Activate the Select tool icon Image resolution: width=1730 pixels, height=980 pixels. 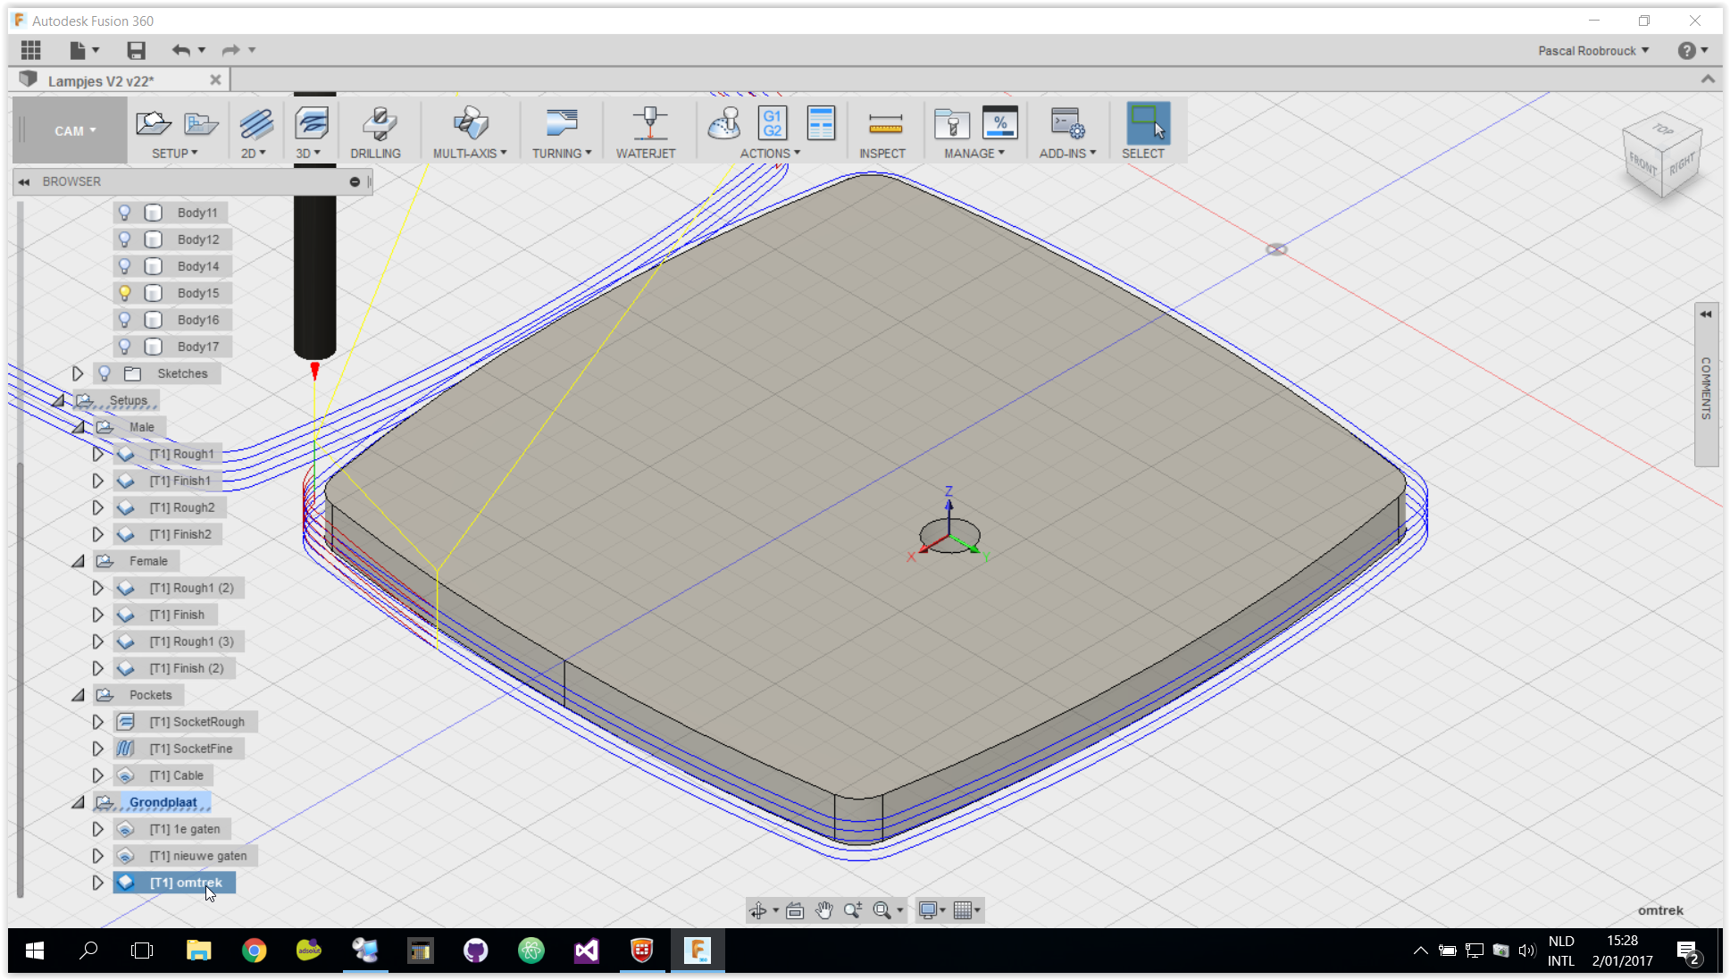(x=1148, y=123)
